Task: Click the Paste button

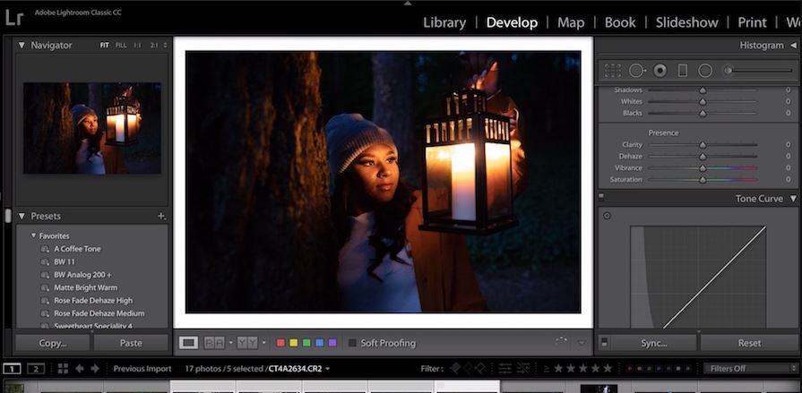Action: tap(131, 343)
